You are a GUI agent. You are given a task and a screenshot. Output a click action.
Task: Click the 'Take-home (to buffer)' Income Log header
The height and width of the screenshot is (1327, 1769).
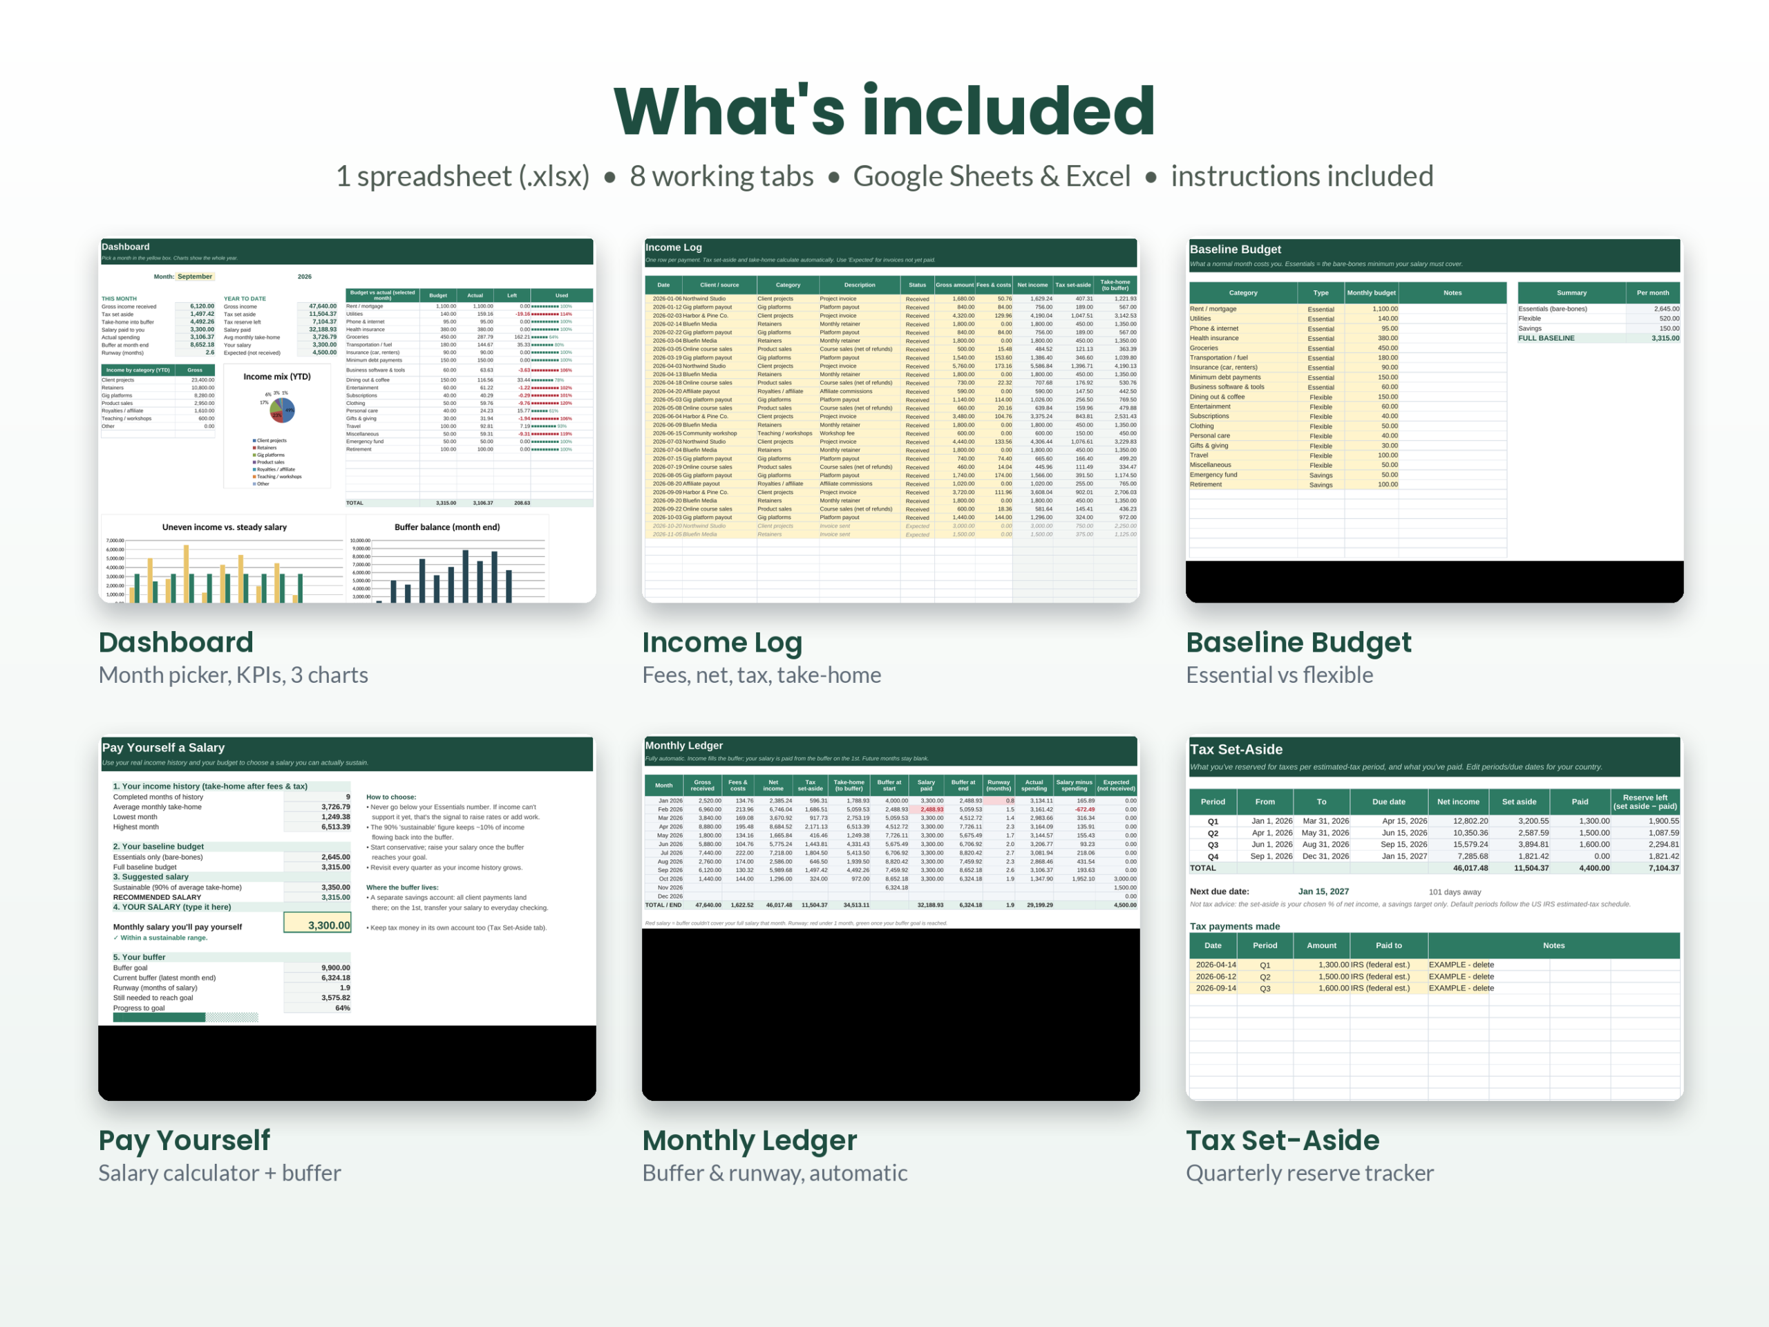(x=1115, y=285)
